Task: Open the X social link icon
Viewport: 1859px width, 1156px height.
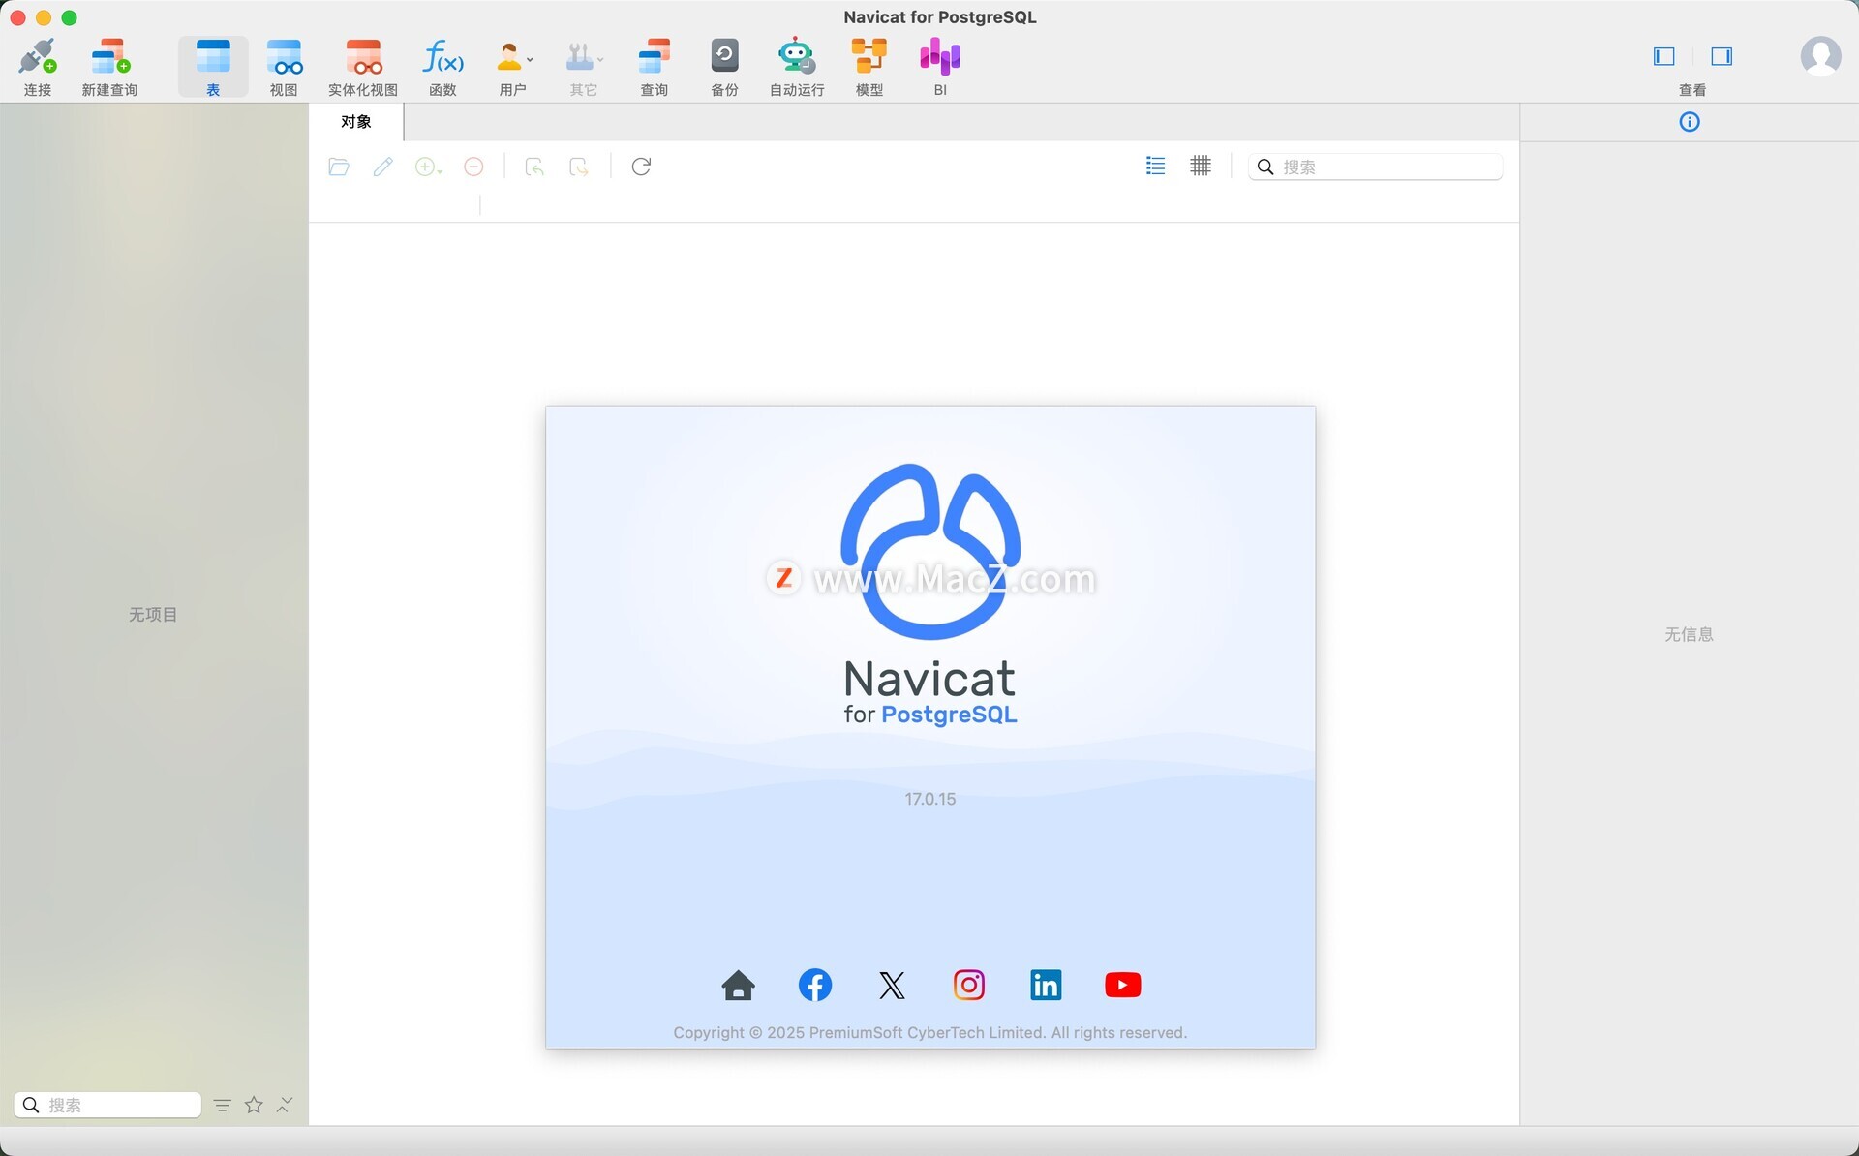Action: point(892,985)
